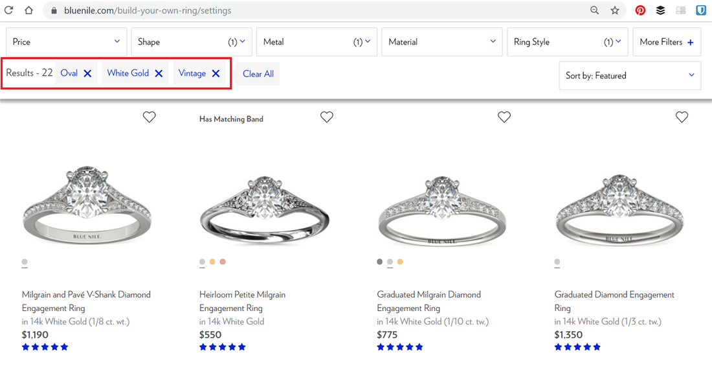
Task: Click the $775 price
Action: [x=387, y=335]
